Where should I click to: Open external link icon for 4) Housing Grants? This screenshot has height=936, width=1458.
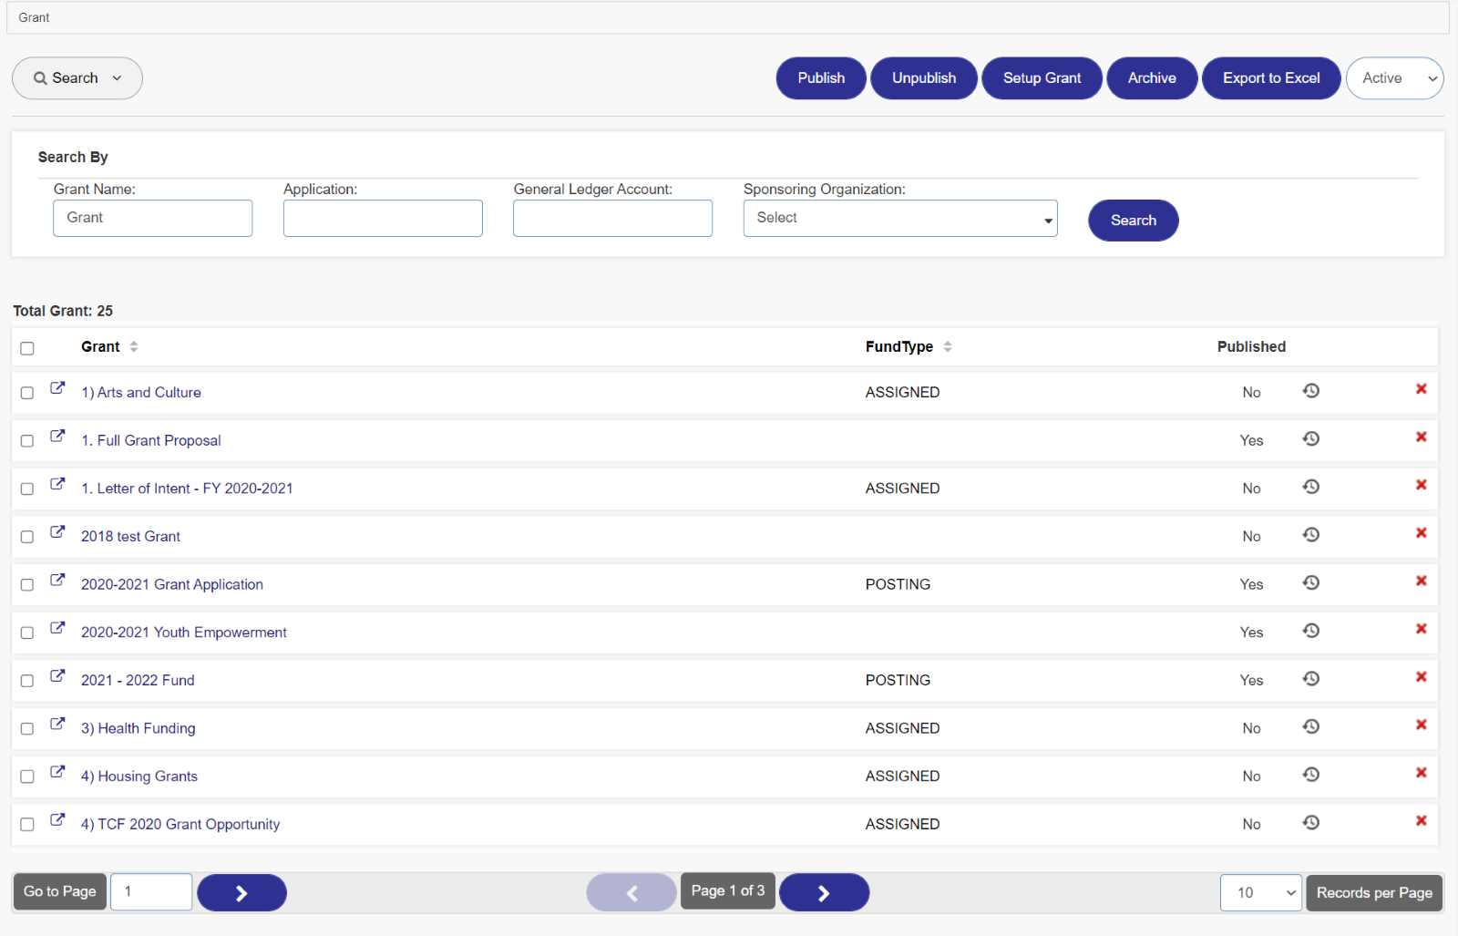tap(57, 772)
